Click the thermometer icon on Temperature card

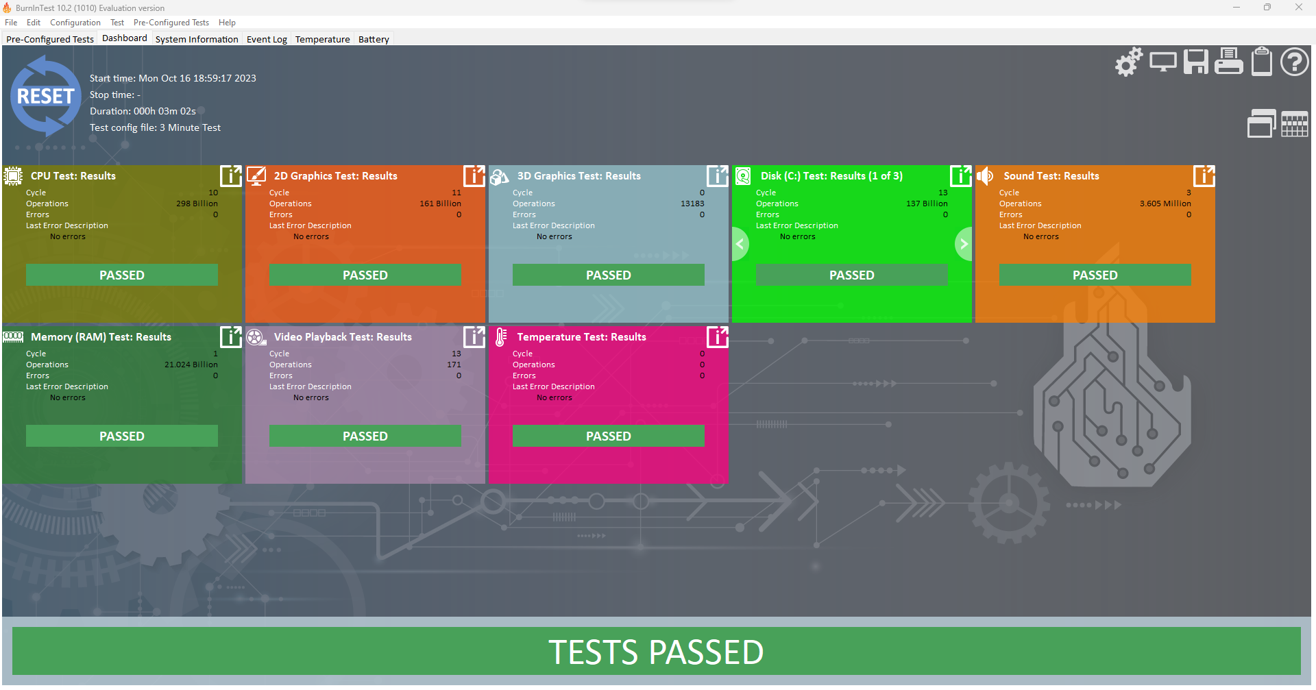click(x=501, y=337)
